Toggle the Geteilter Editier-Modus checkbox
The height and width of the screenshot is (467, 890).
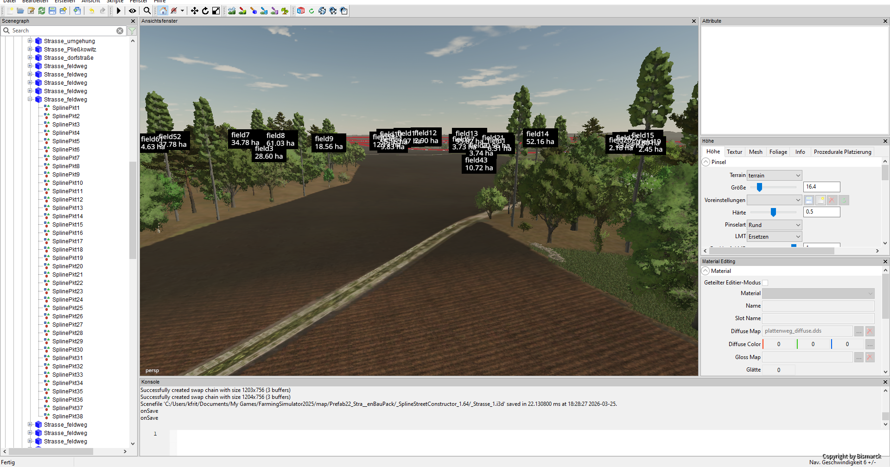765,283
